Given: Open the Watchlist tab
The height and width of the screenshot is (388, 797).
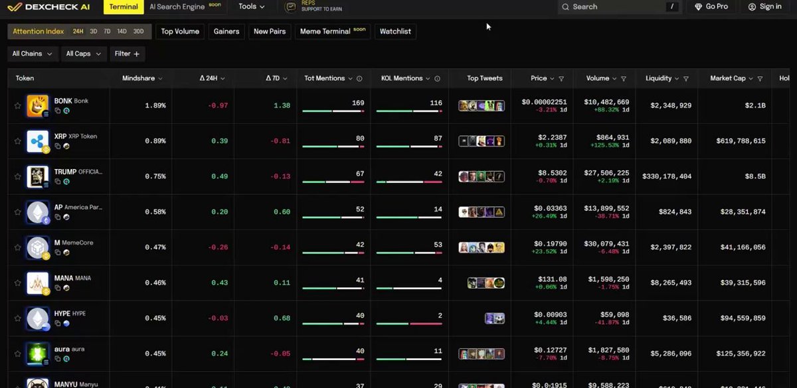Looking at the screenshot, I should pos(395,31).
